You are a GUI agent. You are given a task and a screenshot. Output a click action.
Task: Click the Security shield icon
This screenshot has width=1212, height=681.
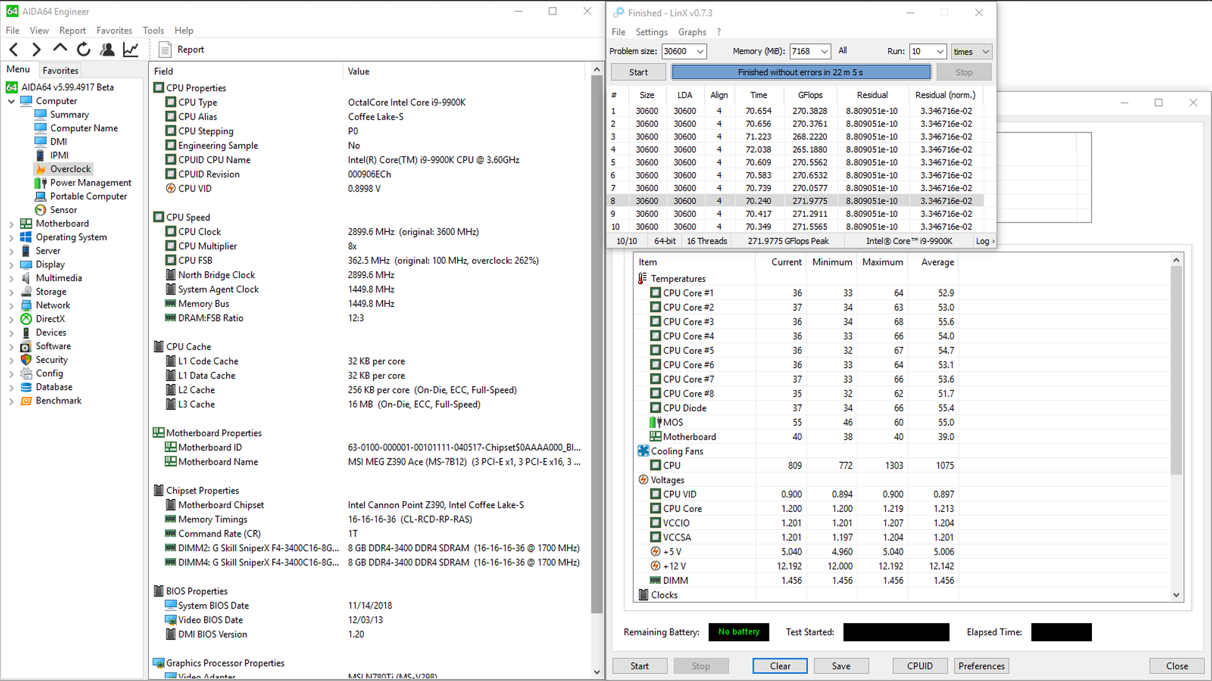point(26,359)
